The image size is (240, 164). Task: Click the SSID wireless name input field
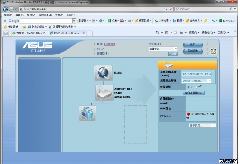click(196, 74)
